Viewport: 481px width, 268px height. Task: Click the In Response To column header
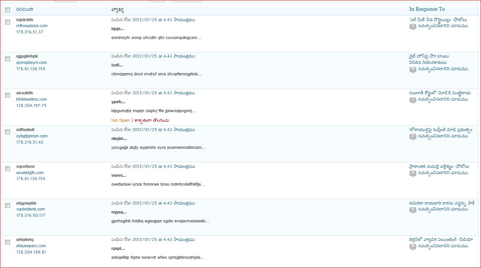[427, 9]
